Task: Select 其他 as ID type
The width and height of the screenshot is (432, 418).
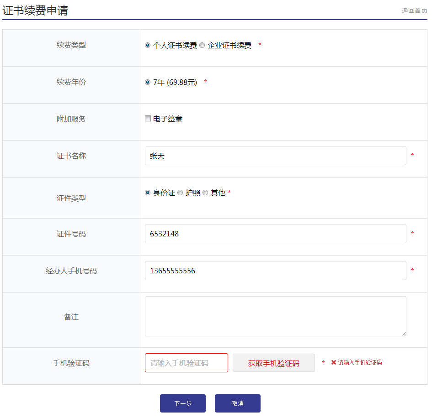Action: click(205, 193)
